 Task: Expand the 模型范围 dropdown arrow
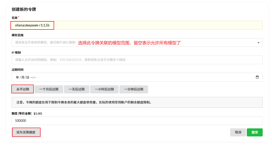click(x=258, y=43)
